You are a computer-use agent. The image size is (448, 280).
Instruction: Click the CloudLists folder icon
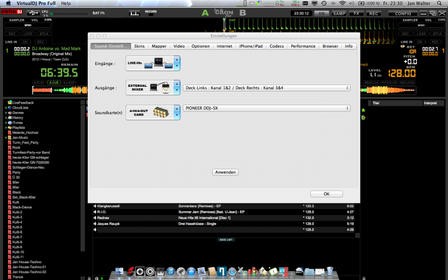(10, 108)
